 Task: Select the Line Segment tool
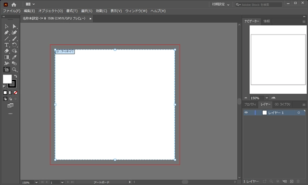click(x=6, y=38)
